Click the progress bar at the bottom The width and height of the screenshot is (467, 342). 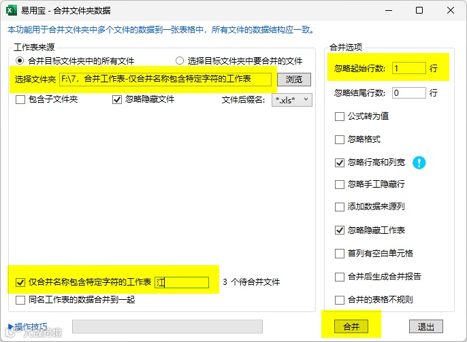[x=167, y=326]
